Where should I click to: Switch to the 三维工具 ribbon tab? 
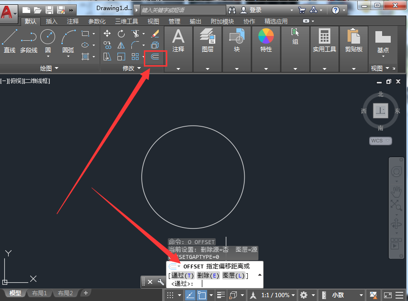127,22
